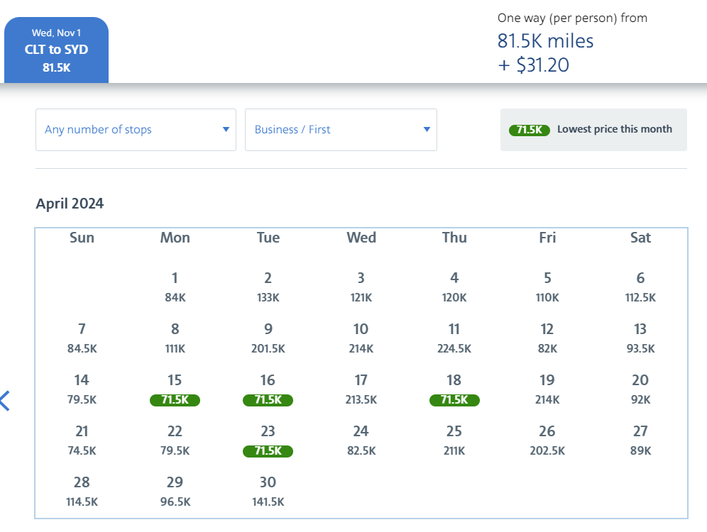This screenshot has width=707, height=532.
Task: Pick April 30 priced at 141.5K
Action: tap(268, 492)
